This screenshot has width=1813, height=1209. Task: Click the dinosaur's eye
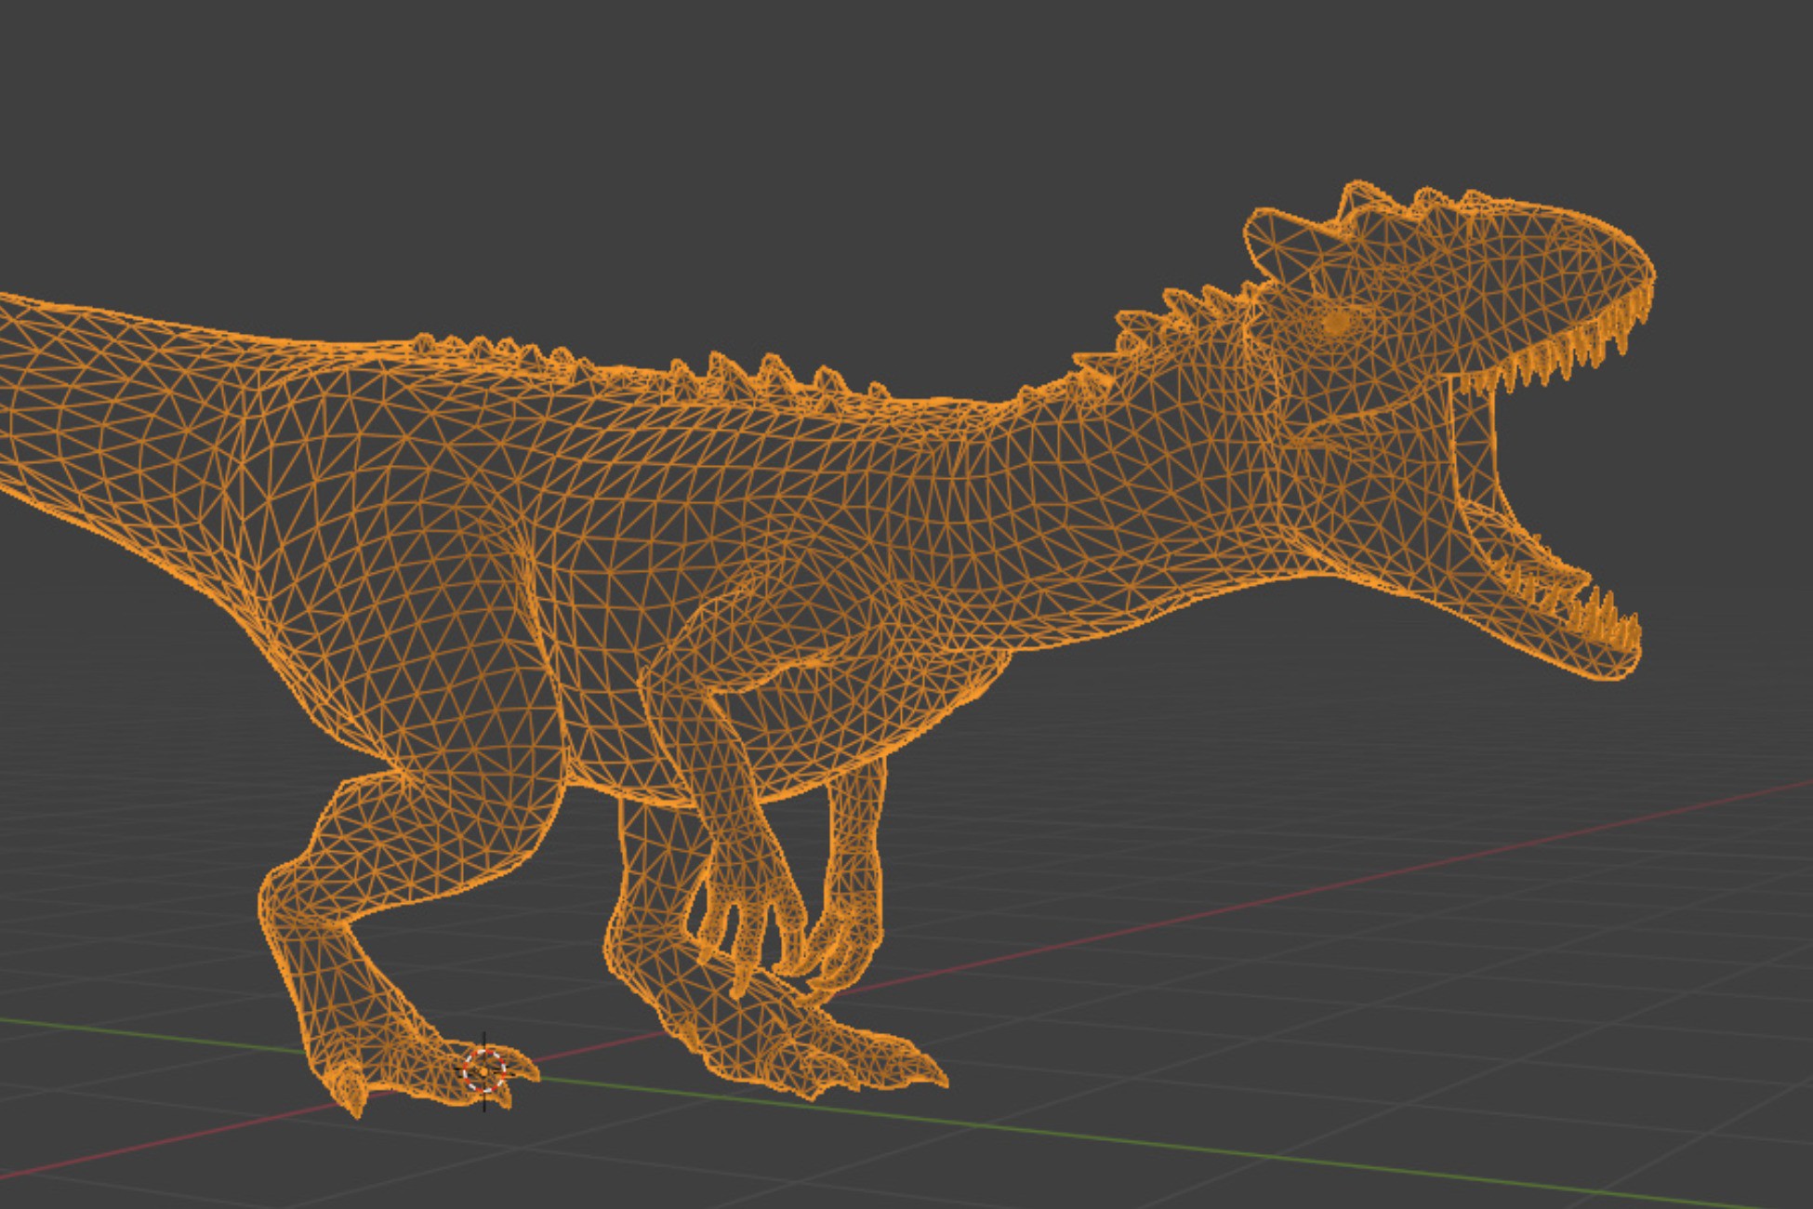click(x=1335, y=323)
